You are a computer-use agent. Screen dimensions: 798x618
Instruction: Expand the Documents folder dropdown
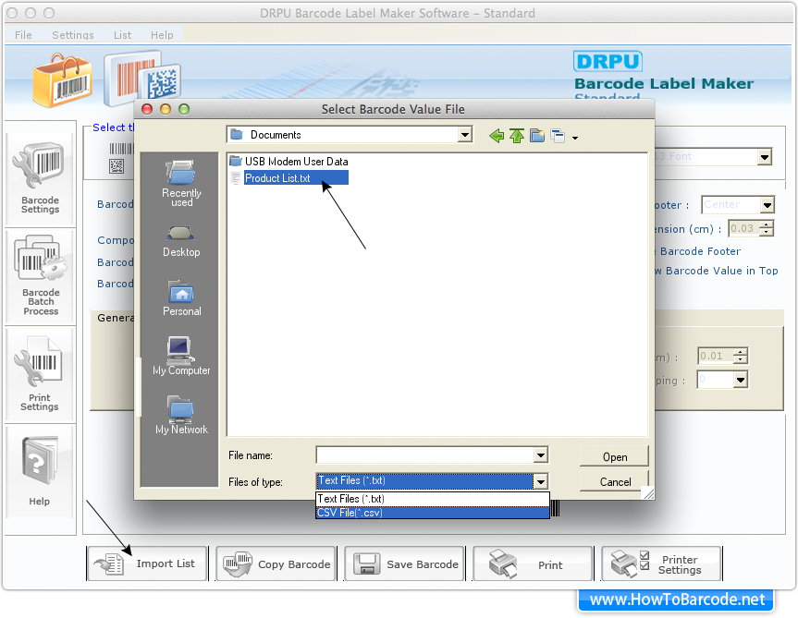pos(464,135)
